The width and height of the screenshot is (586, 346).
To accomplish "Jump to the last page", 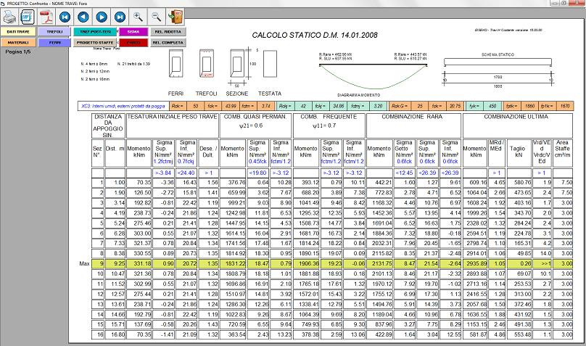I will click(120, 17).
